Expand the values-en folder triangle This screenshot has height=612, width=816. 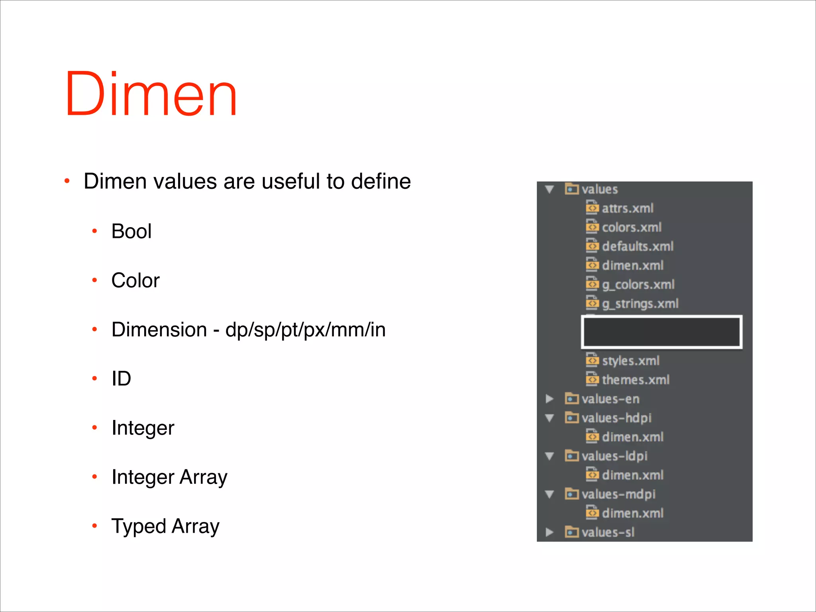coord(550,399)
